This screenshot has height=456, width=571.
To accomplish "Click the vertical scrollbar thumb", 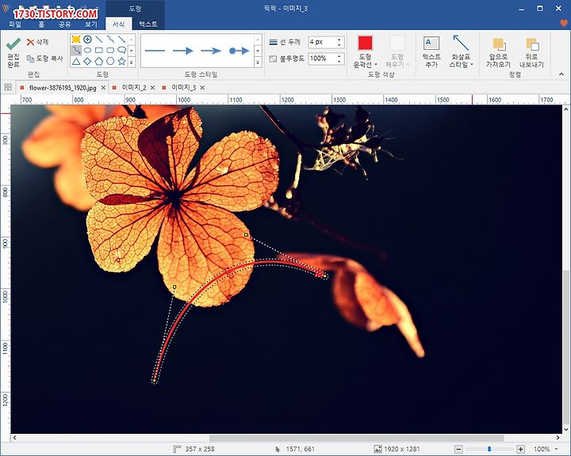I will [x=565, y=346].
